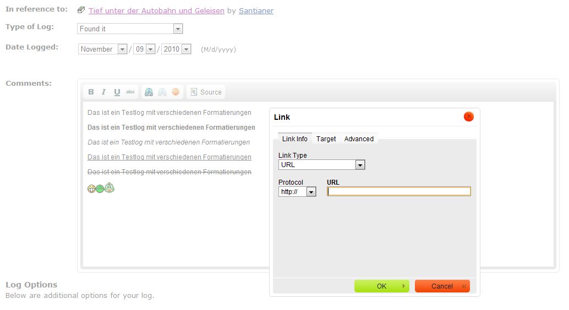Confirm the Link dialog with OK
The image size is (569, 310).
coord(382,286)
